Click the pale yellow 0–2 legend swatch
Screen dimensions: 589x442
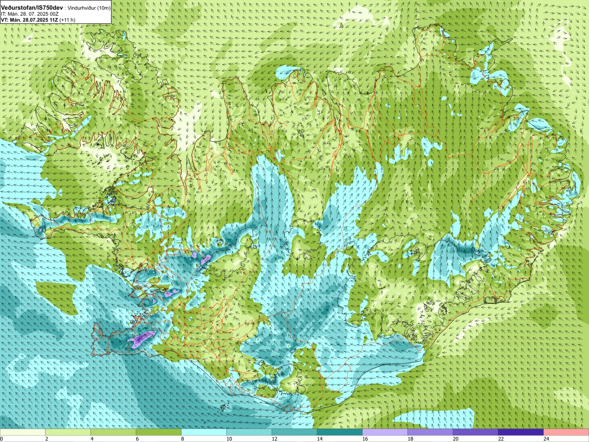tap(23, 432)
